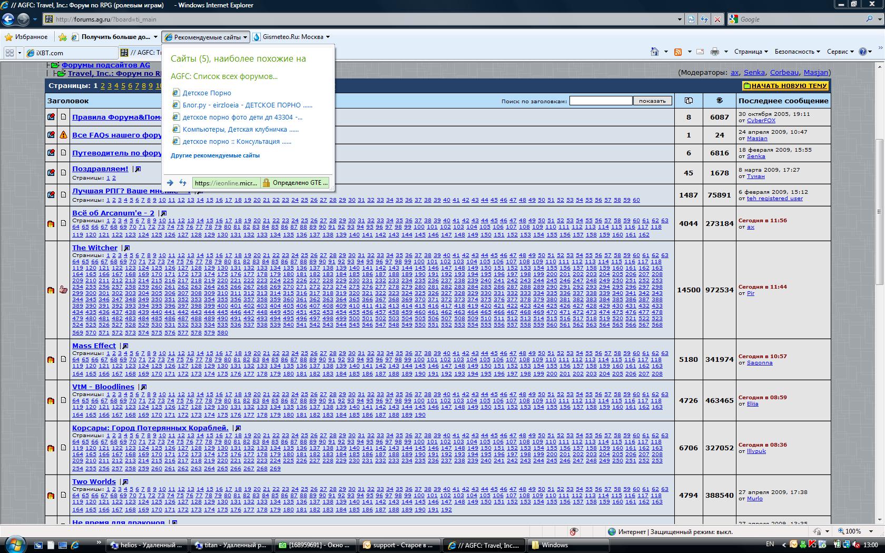Click the Windows Start orb button
Screen dimensions: 885x553
point(14,544)
